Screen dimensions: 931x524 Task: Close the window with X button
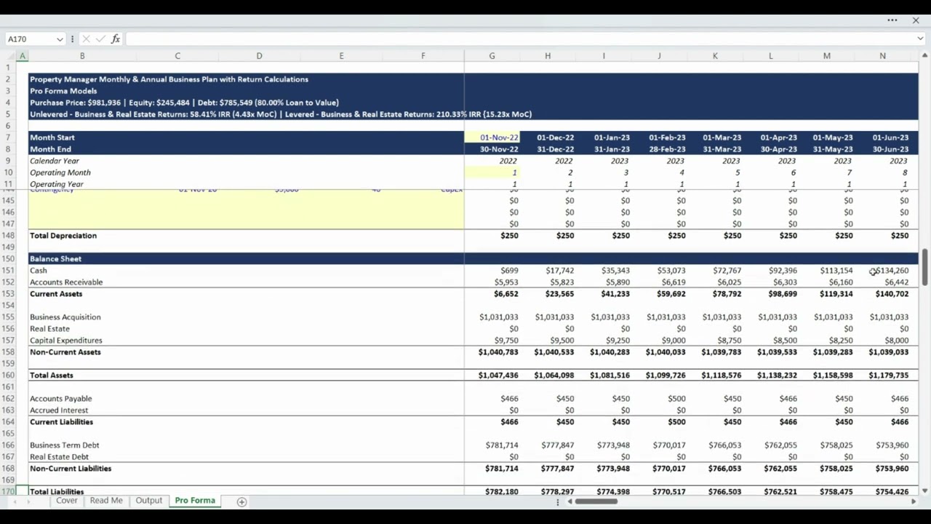tap(916, 20)
